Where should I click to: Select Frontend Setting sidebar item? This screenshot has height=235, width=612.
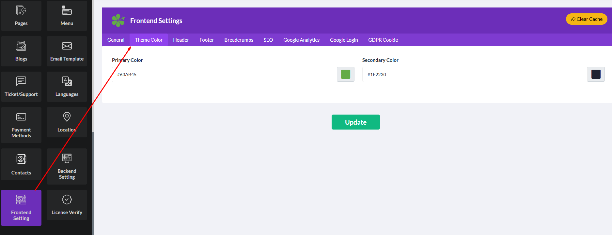click(21, 208)
